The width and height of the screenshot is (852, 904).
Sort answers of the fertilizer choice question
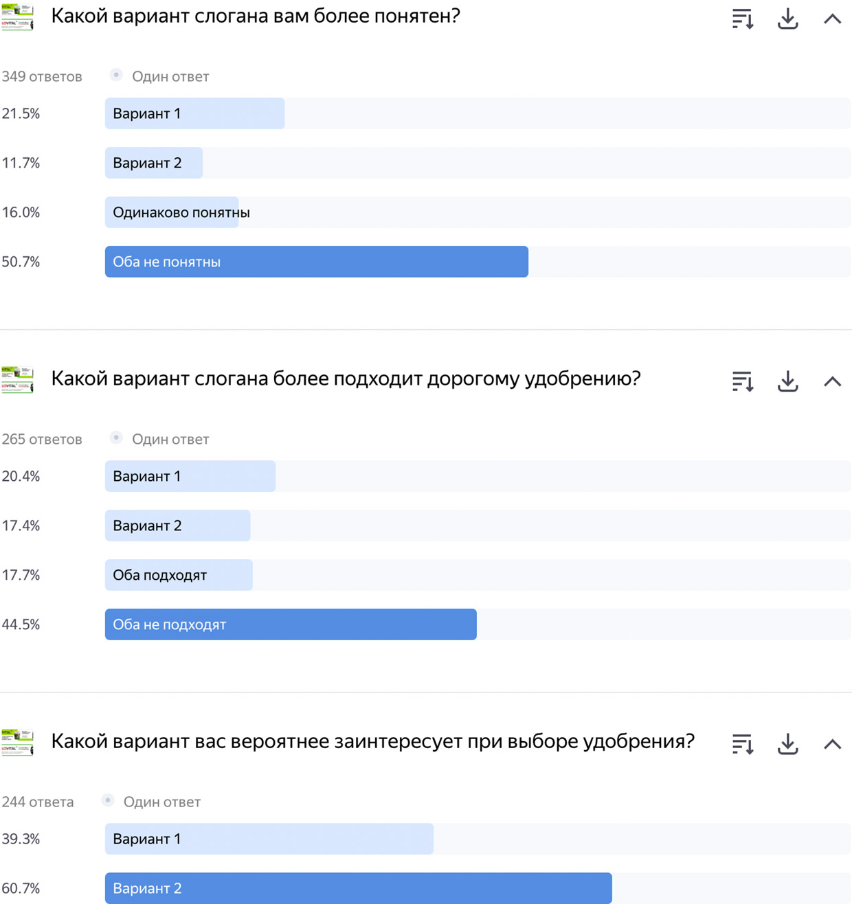click(743, 744)
